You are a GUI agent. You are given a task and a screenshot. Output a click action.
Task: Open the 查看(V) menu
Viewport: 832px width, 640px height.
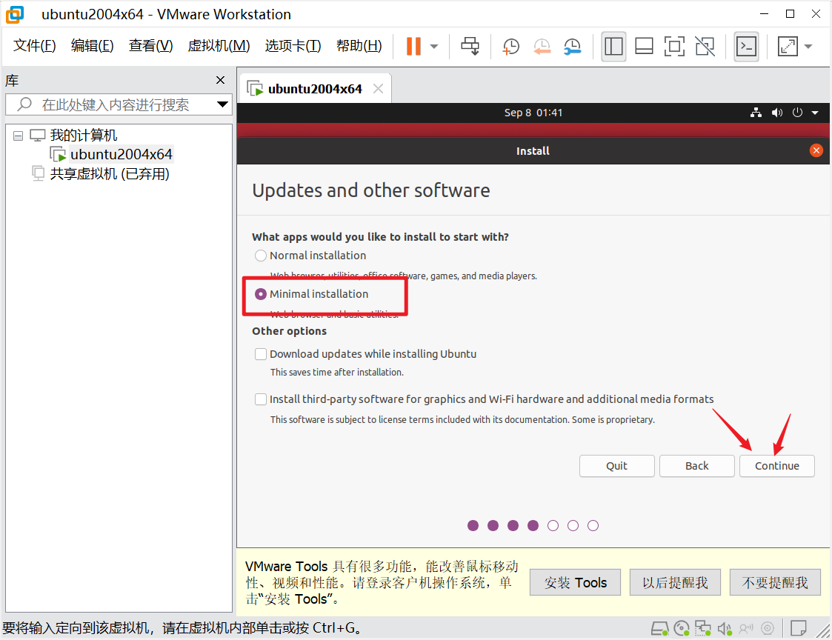(150, 46)
